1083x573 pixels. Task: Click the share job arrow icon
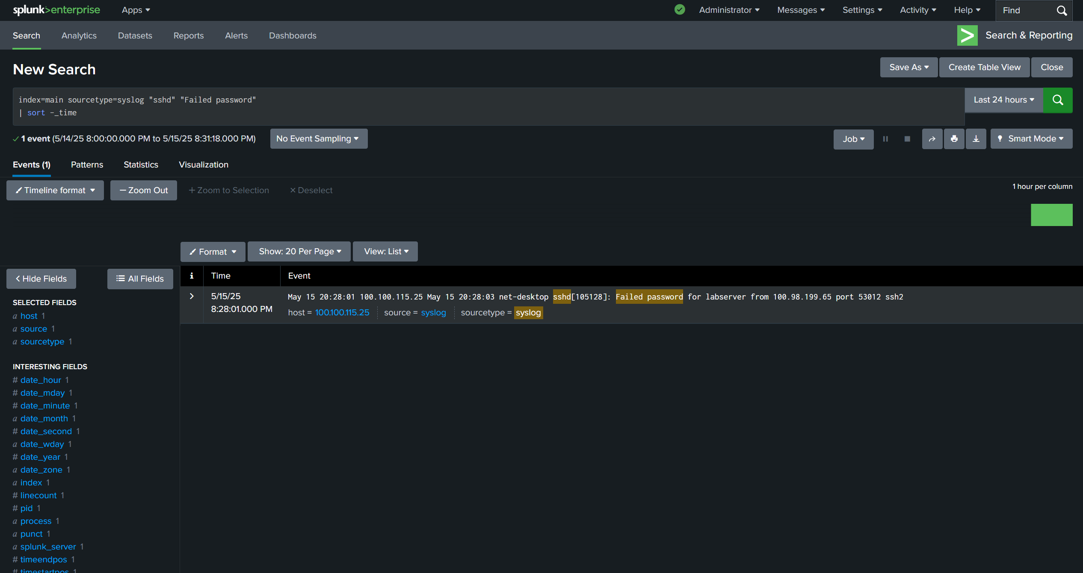click(x=932, y=139)
